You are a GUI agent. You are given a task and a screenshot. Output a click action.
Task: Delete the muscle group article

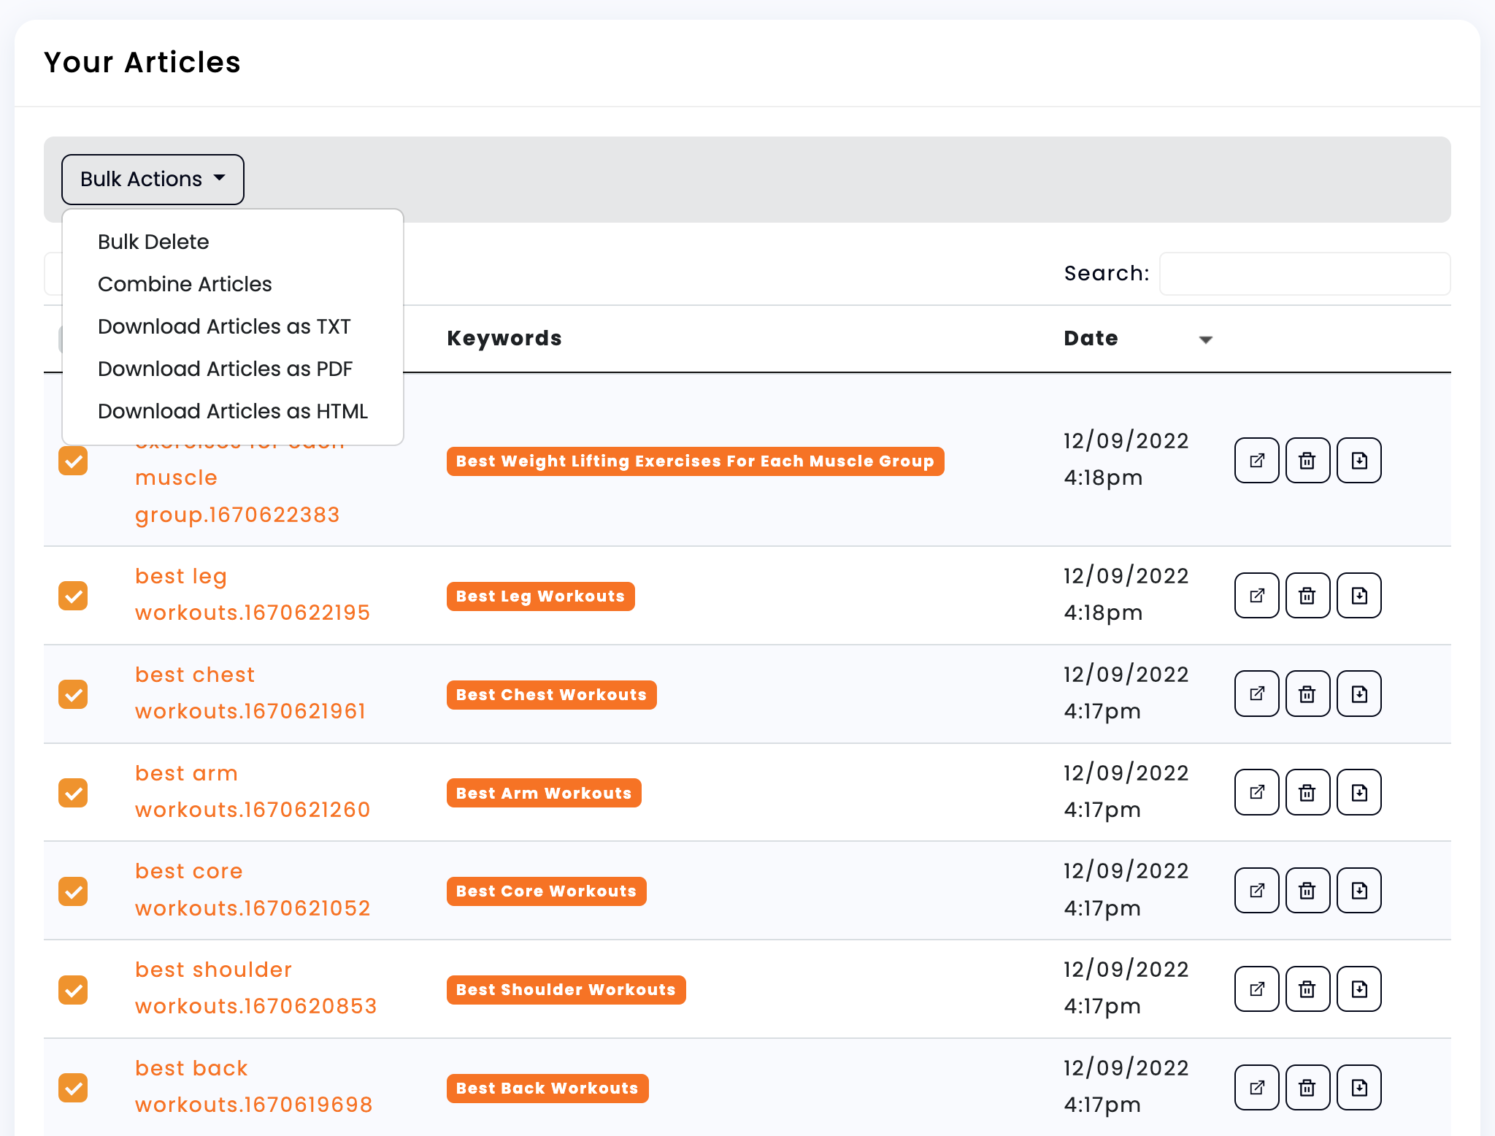(1307, 460)
